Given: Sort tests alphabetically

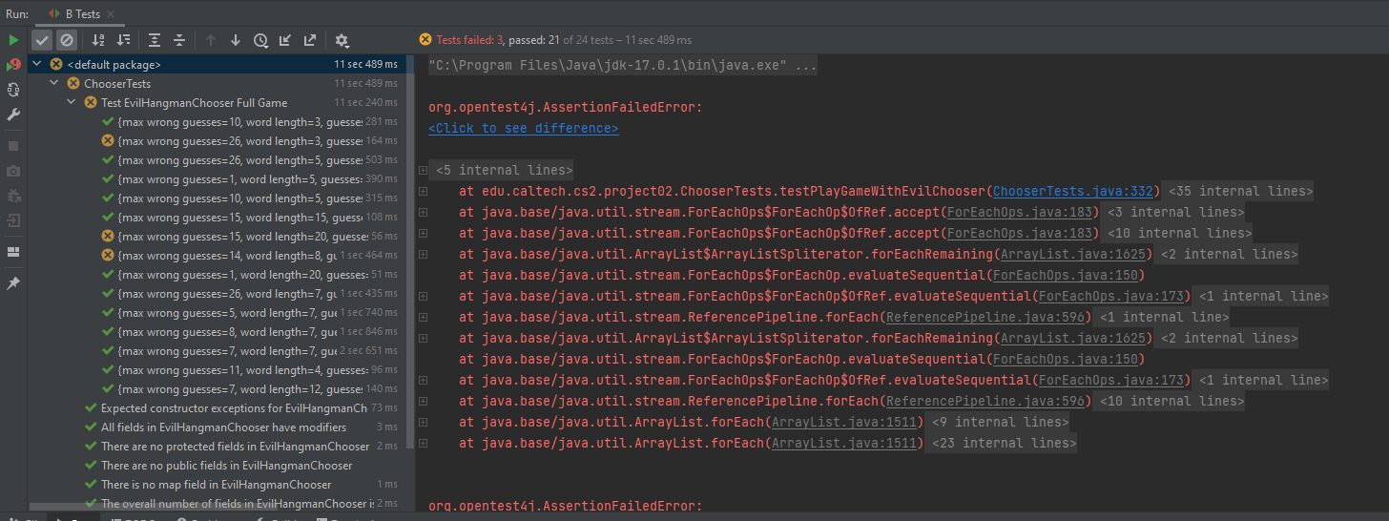Looking at the screenshot, I should click(x=98, y=40).
